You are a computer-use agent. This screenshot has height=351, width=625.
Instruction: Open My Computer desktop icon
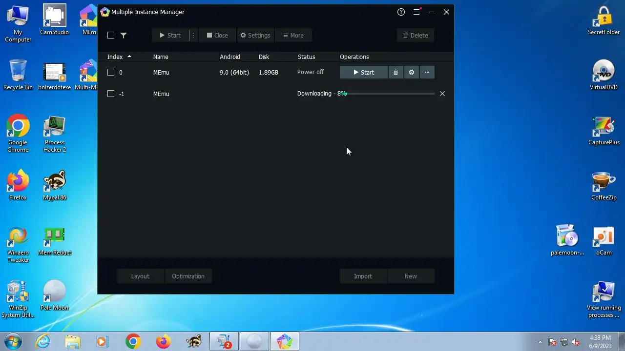[x=18, y=23]
